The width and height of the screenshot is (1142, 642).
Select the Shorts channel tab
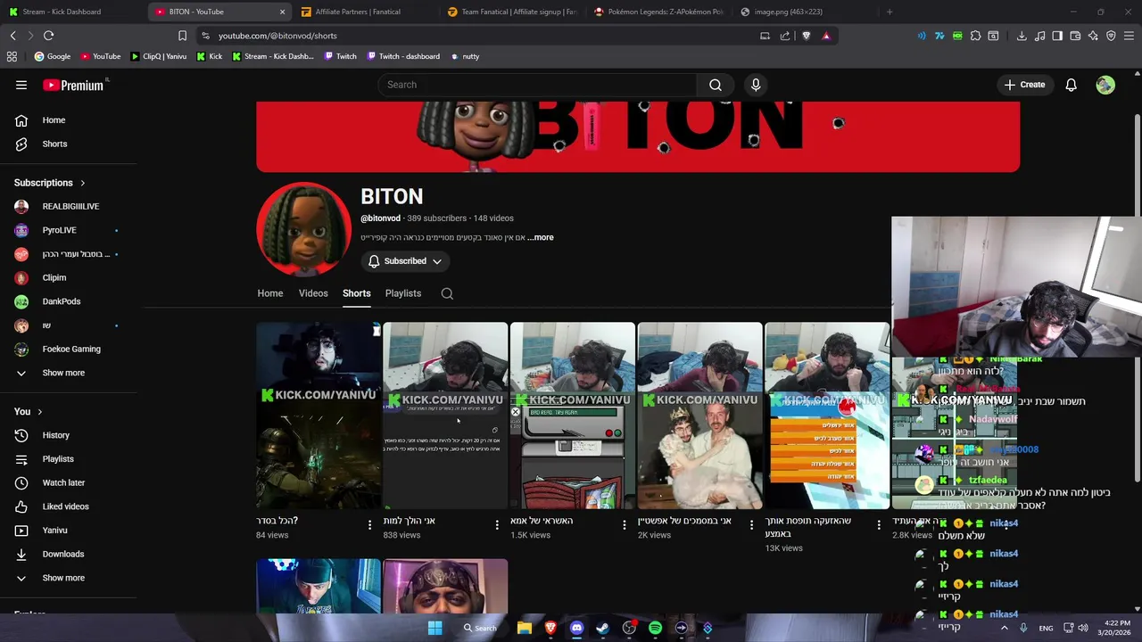[356, 293]
